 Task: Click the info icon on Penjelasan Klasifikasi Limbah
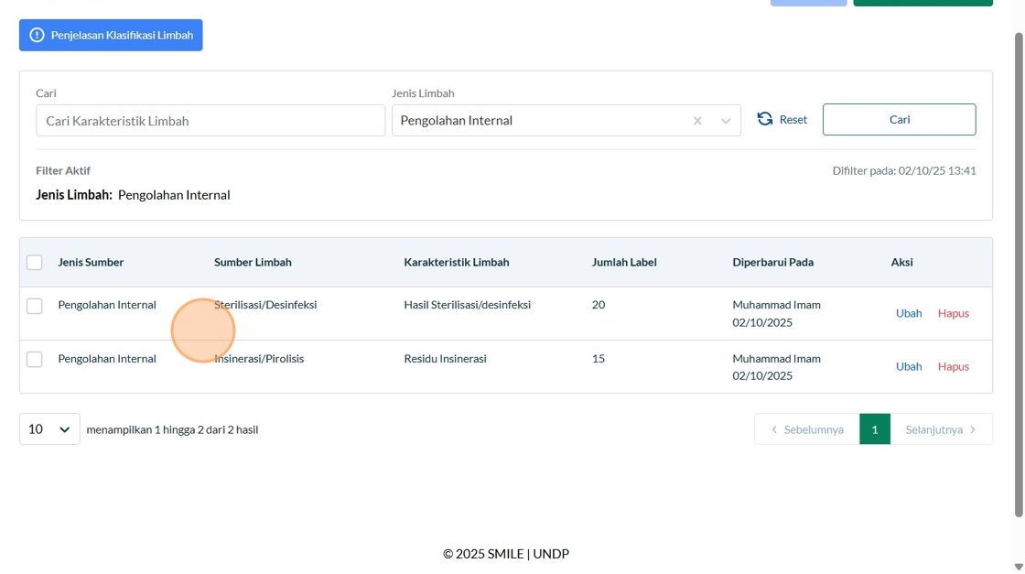(37, 36)
